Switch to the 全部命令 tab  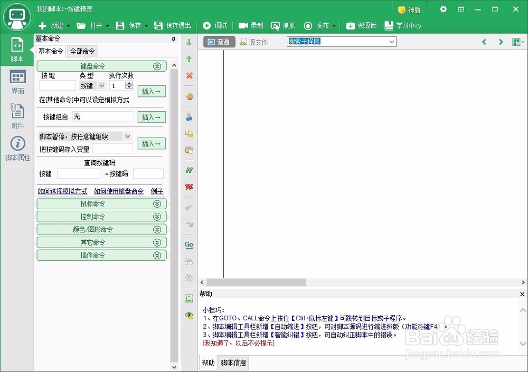82,51
